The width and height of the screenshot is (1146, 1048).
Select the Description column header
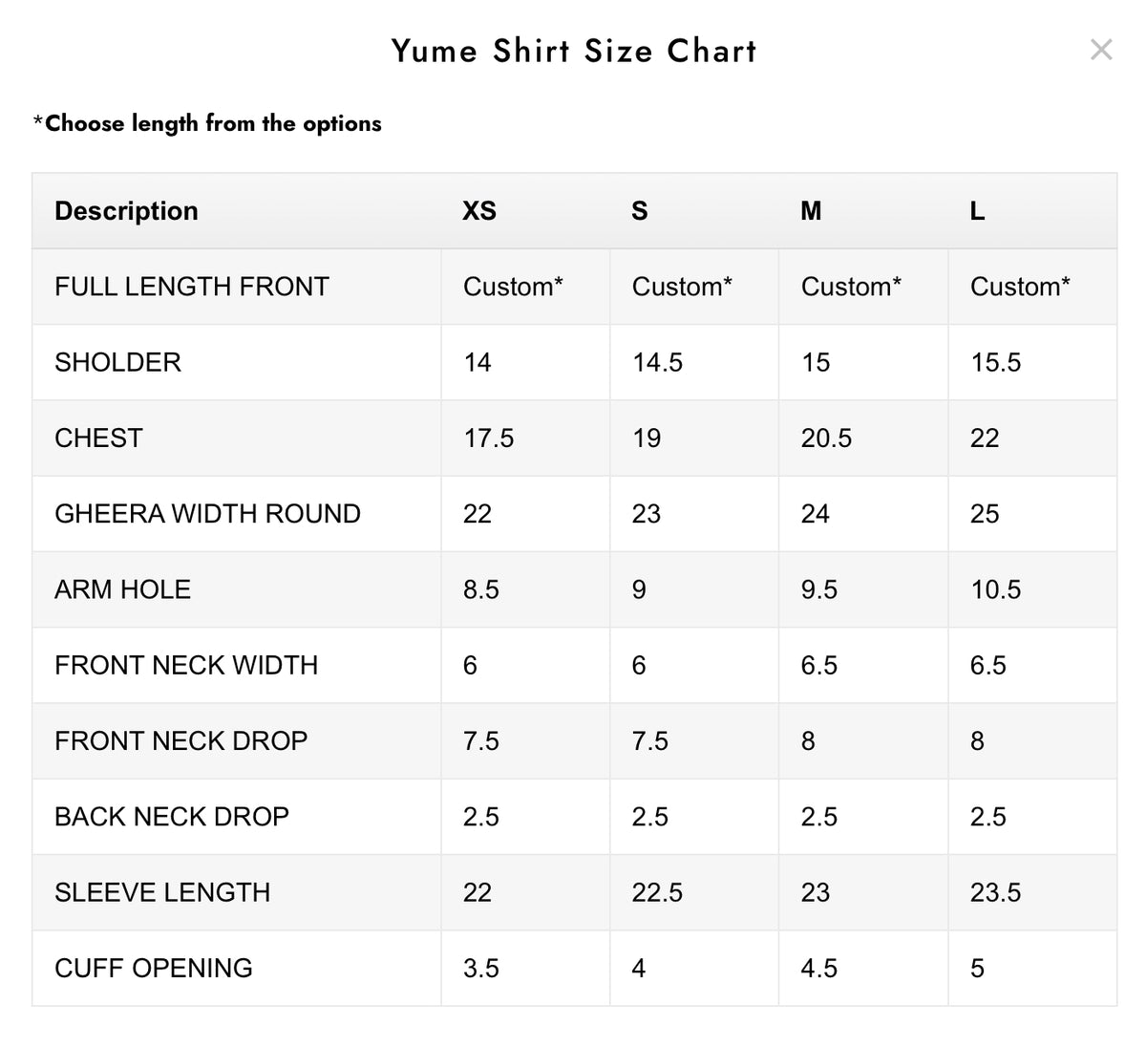[126, 211]
